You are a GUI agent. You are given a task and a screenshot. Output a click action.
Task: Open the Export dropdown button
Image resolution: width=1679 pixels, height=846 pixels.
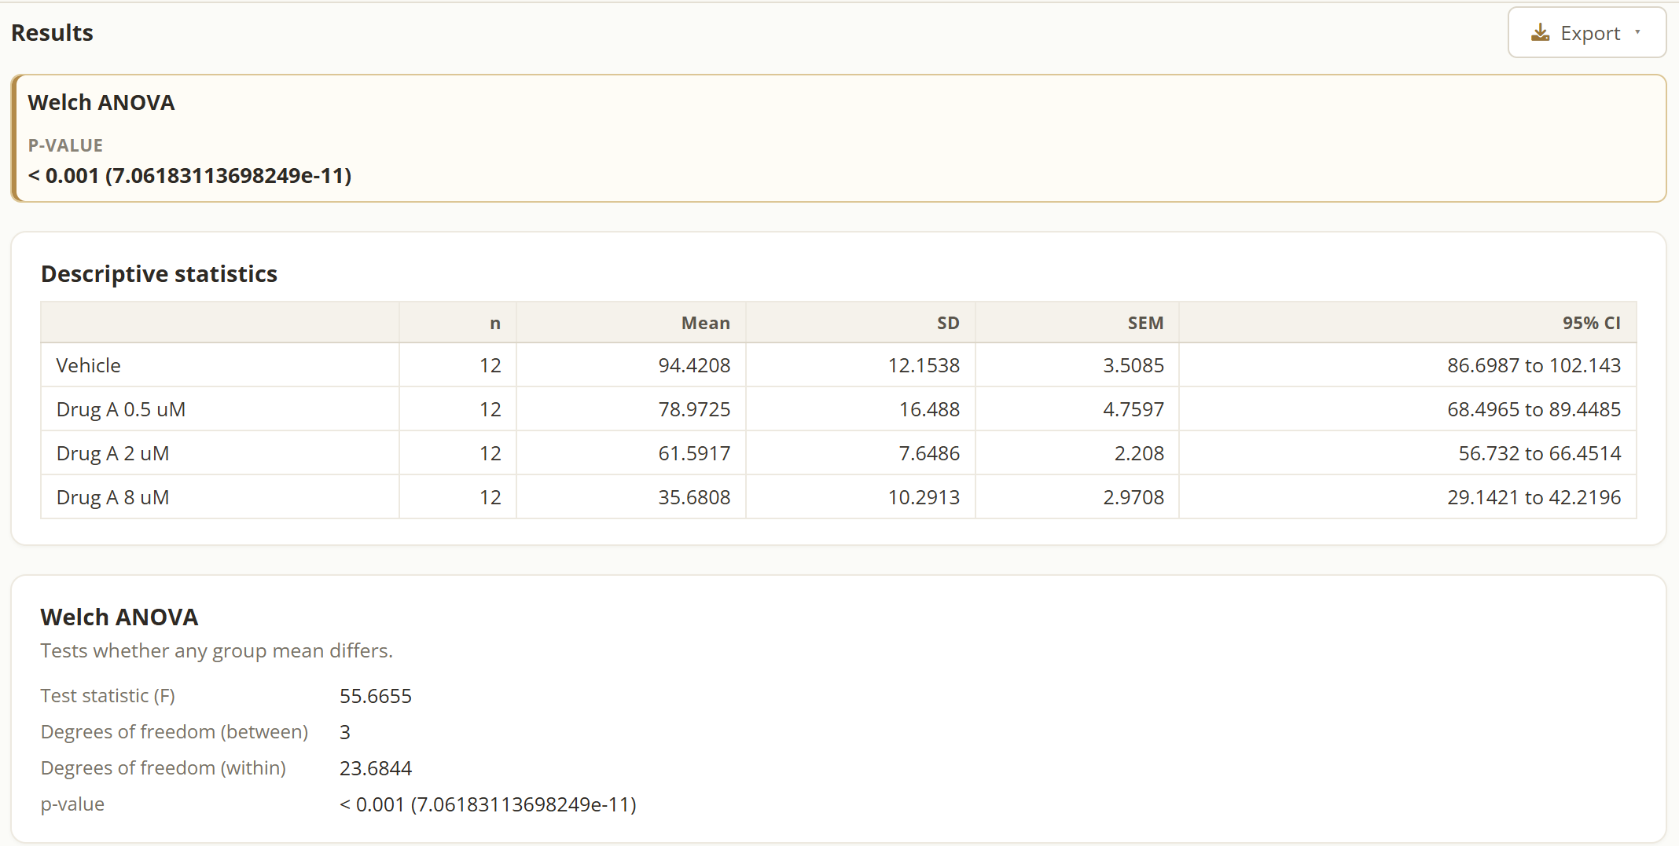[x=1586, y=33]
